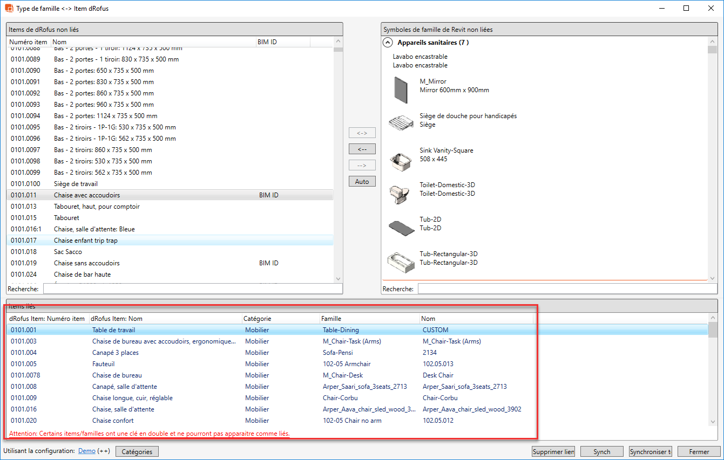
Task: Select the Siège de douche family icon
Action: 401,123
